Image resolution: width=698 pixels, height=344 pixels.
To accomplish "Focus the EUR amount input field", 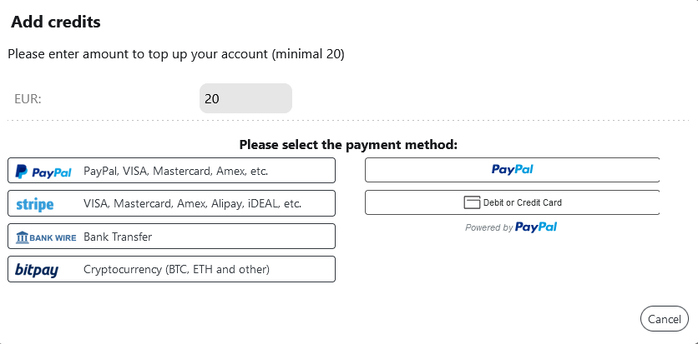I will (245, 98).
